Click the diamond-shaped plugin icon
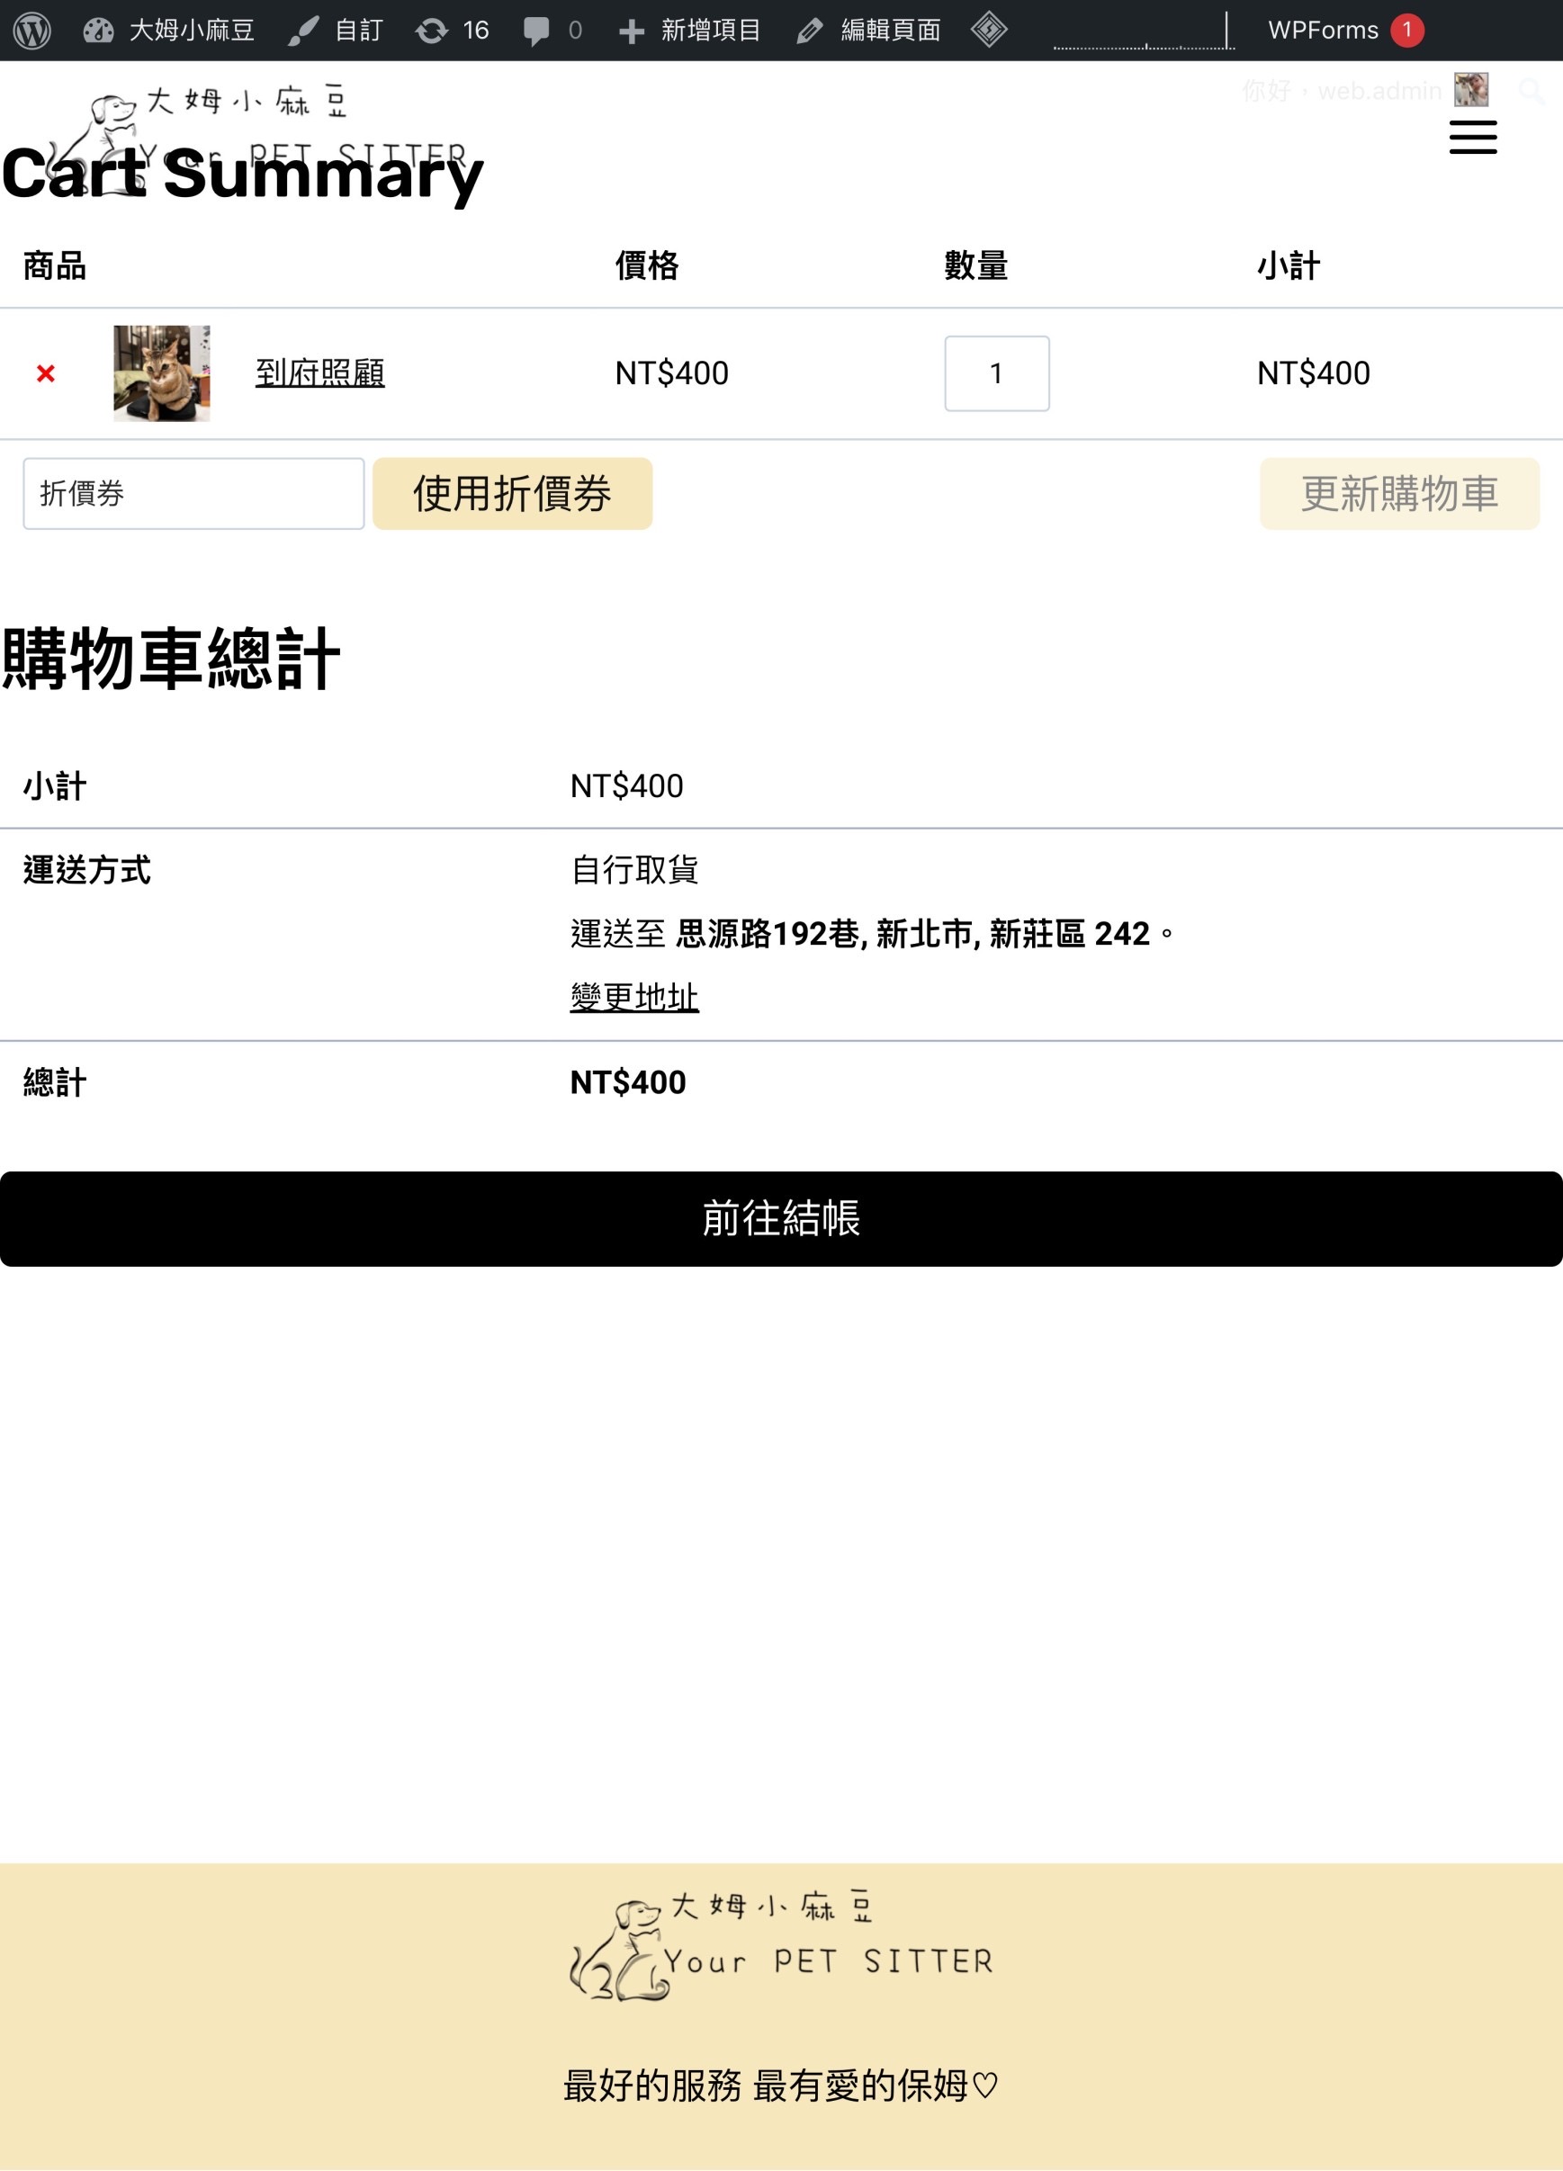The image size is (1563, 2171). click(989, 31)
